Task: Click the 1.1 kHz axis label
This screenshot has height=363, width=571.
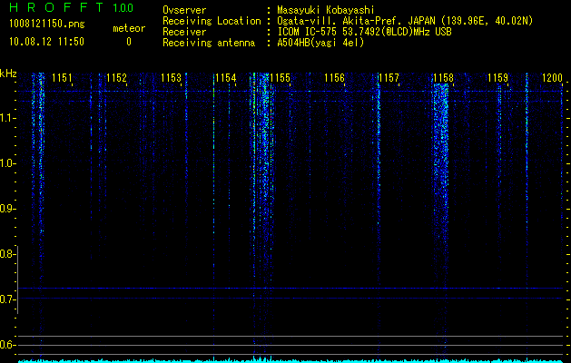Action: [x=6, y=118]
